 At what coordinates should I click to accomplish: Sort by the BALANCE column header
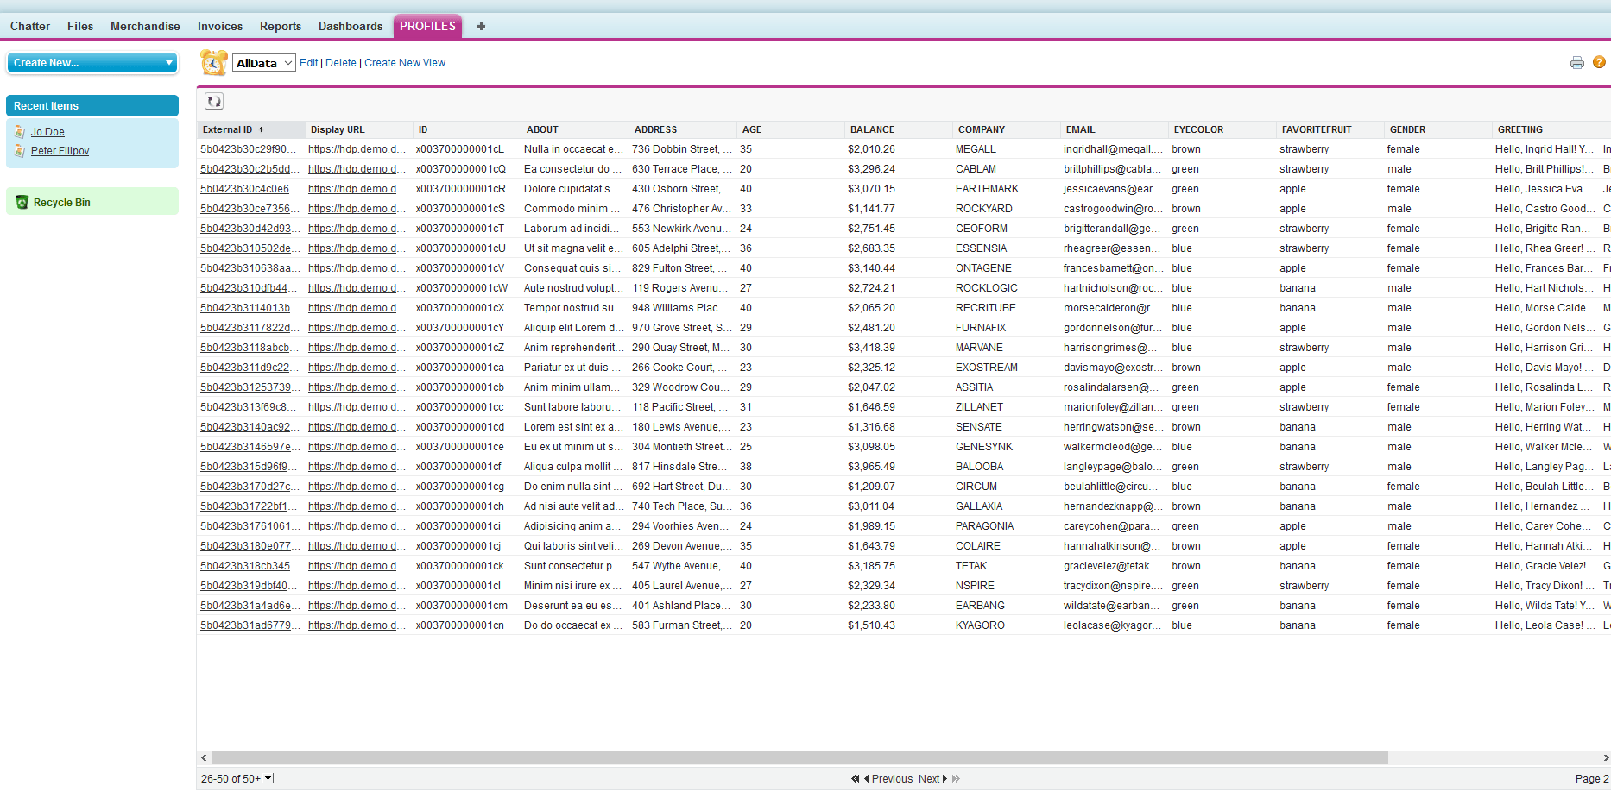[872, 129]
